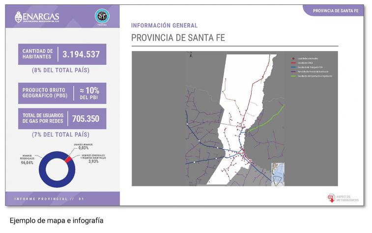Click the Argentina inset mini-map thumbnail

[x=278, y=174]
